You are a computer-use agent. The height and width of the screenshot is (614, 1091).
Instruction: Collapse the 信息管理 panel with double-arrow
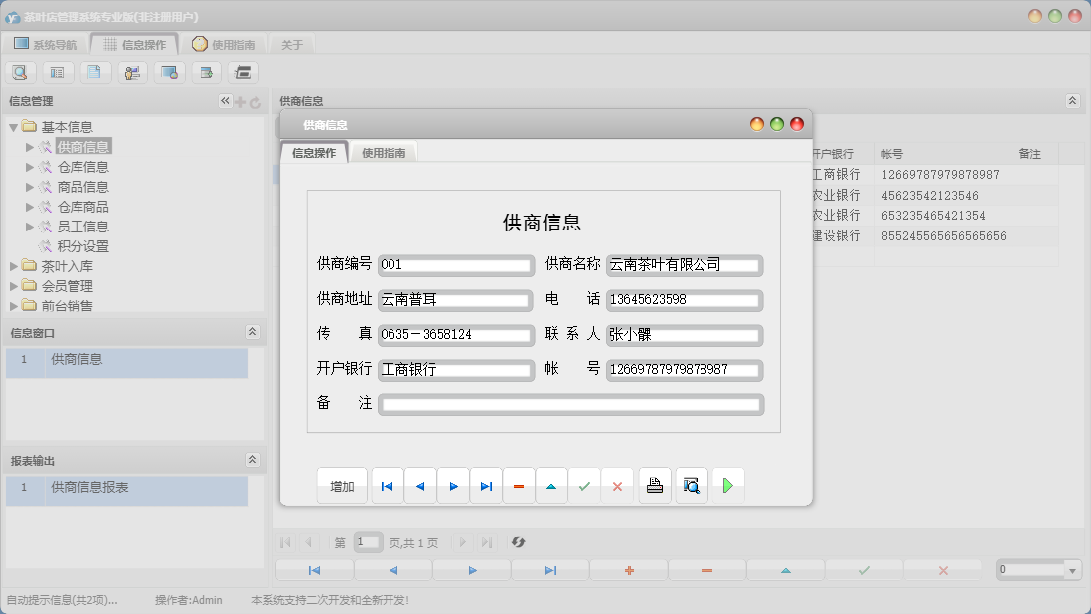click(x=225, y=101)
